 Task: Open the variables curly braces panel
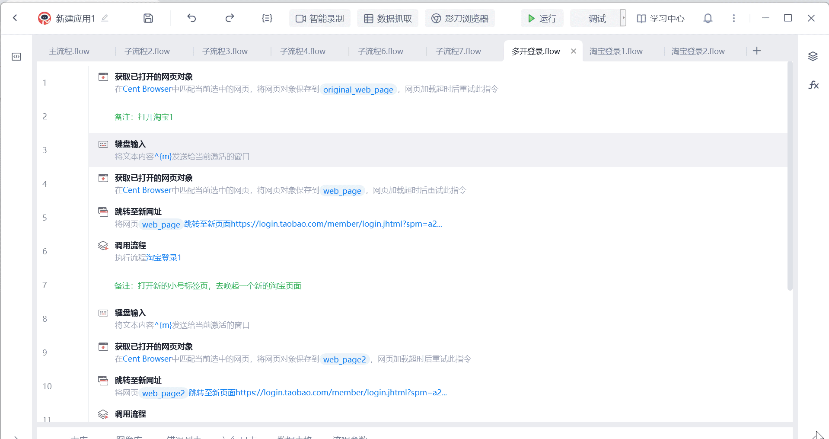267,18
